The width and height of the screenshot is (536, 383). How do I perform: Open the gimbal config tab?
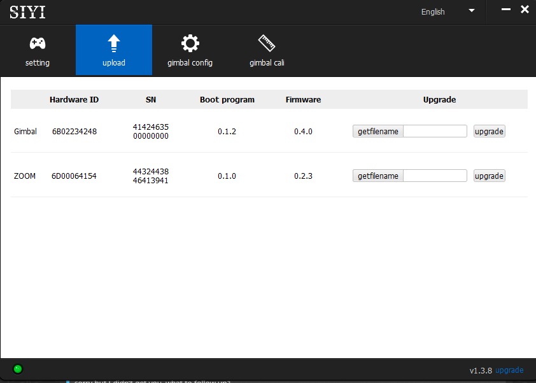[x=190, y=50]
